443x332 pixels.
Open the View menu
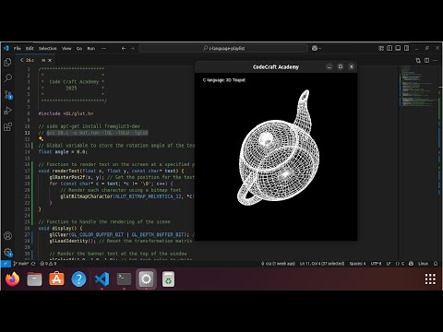coord(66,48)
